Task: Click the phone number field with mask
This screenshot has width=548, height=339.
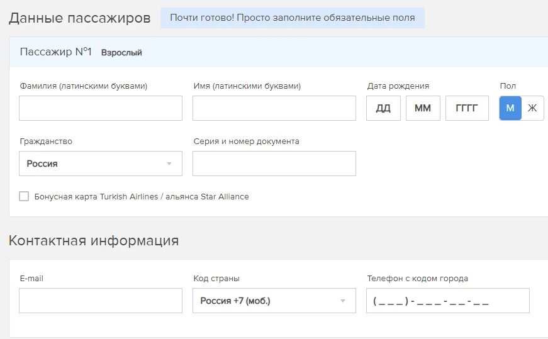Action: click(x=448, y=301)
